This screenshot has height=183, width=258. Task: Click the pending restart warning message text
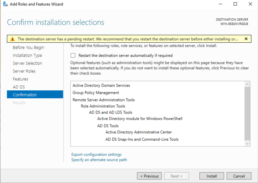(x=128, y=39)
